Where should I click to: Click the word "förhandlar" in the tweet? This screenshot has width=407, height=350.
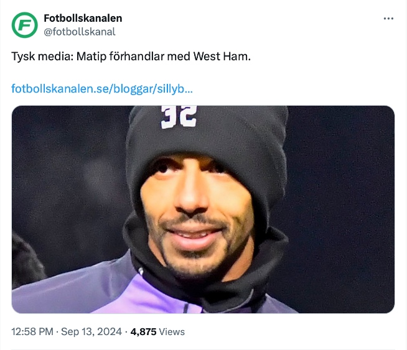pyautogui.click(x=136, y=56)
